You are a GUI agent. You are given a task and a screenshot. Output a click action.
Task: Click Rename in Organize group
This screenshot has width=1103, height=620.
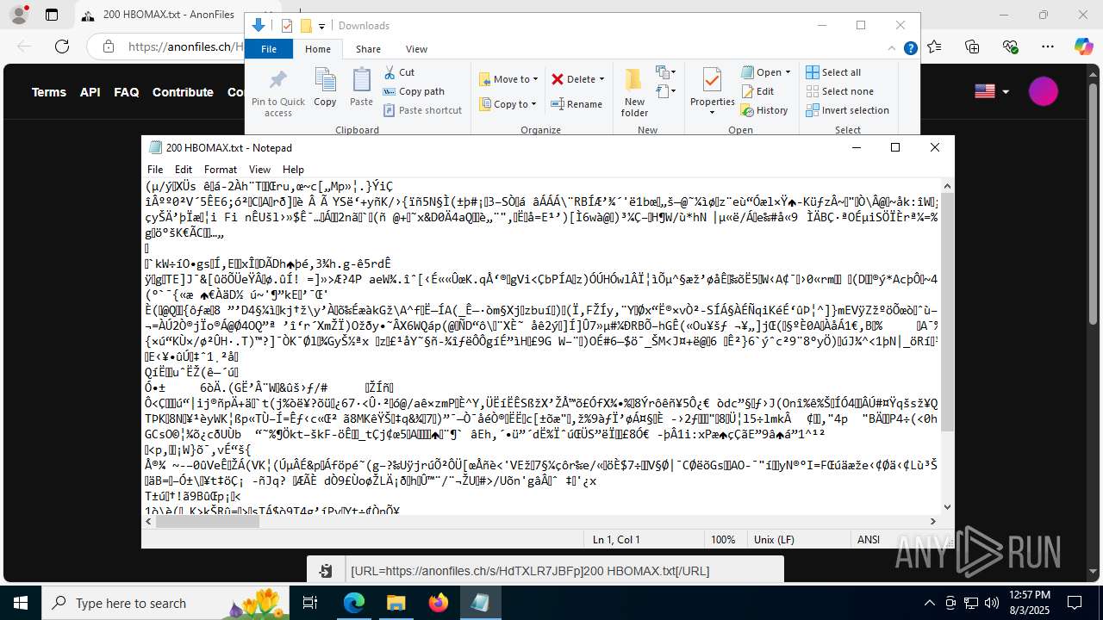576,104
